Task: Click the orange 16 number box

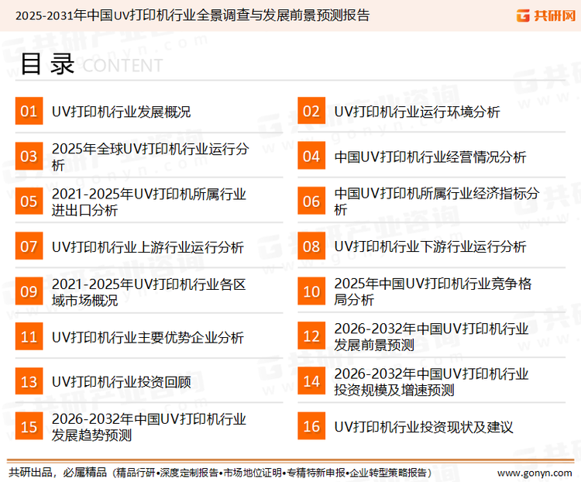Action: 311,426
